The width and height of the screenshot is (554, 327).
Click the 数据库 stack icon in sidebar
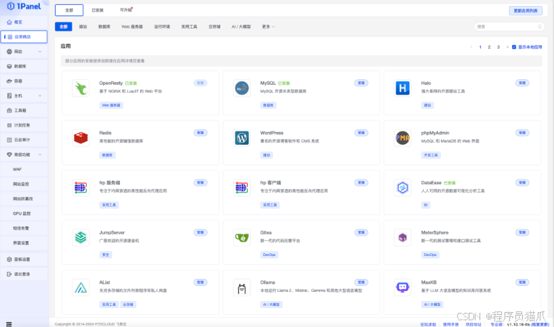(x=9, y=66)
